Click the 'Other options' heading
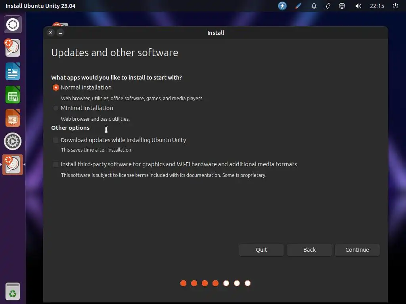The height and width of the screenshot is (304, 406). tap(71, 128)
